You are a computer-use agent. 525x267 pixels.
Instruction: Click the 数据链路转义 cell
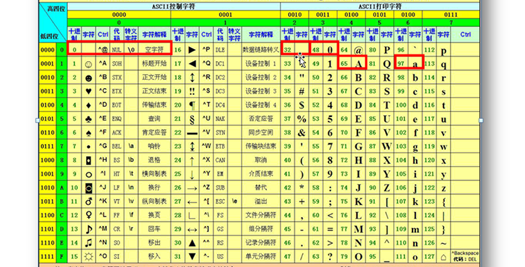pyautogui.click(x=261, y=50)
